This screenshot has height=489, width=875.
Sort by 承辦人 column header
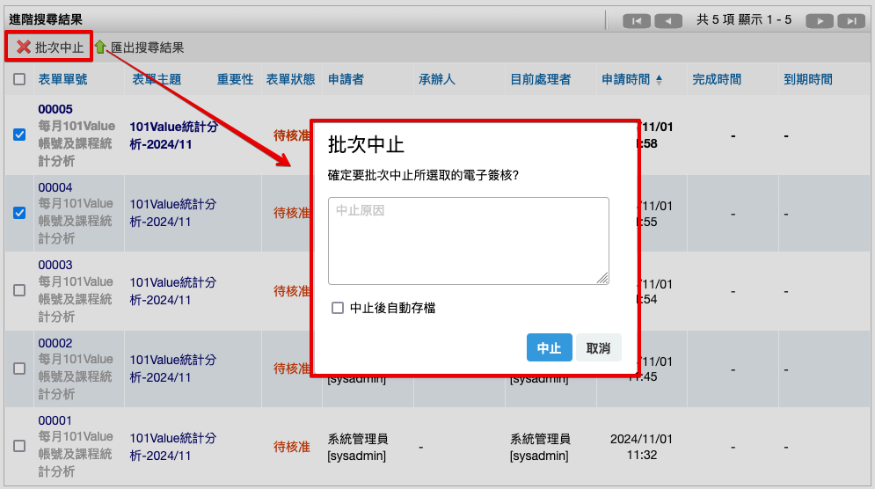coord(437,79)
